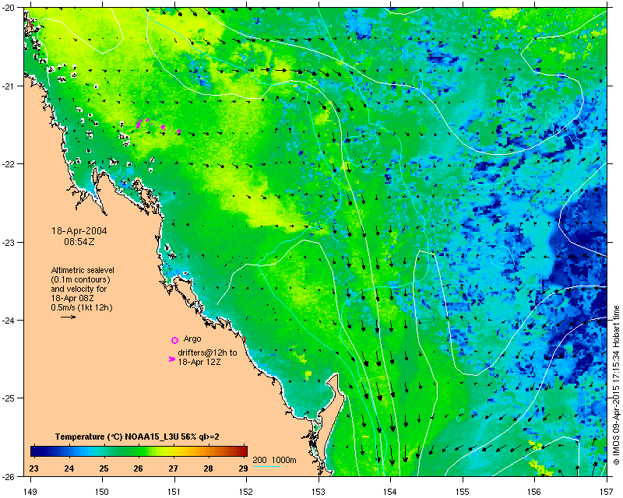Viewport: 623px width, 498px height.
Task: Click the 18-Apr-2004 date label
Action: 79,231
